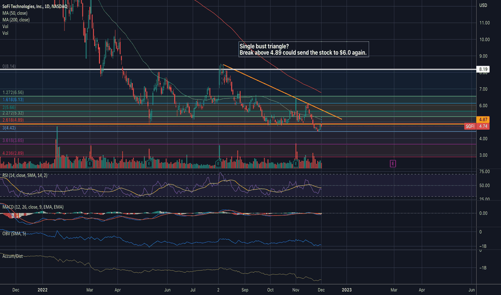Select the MA (200, close) indicator legend
This screenshot has height=295, width=501.
16,20
